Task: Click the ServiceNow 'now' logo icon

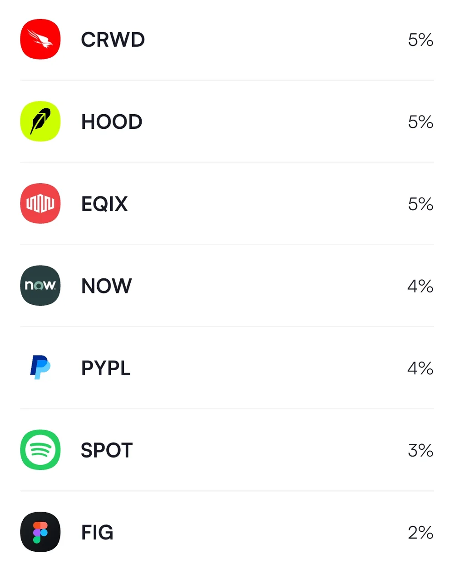Action: coord(40,286)
